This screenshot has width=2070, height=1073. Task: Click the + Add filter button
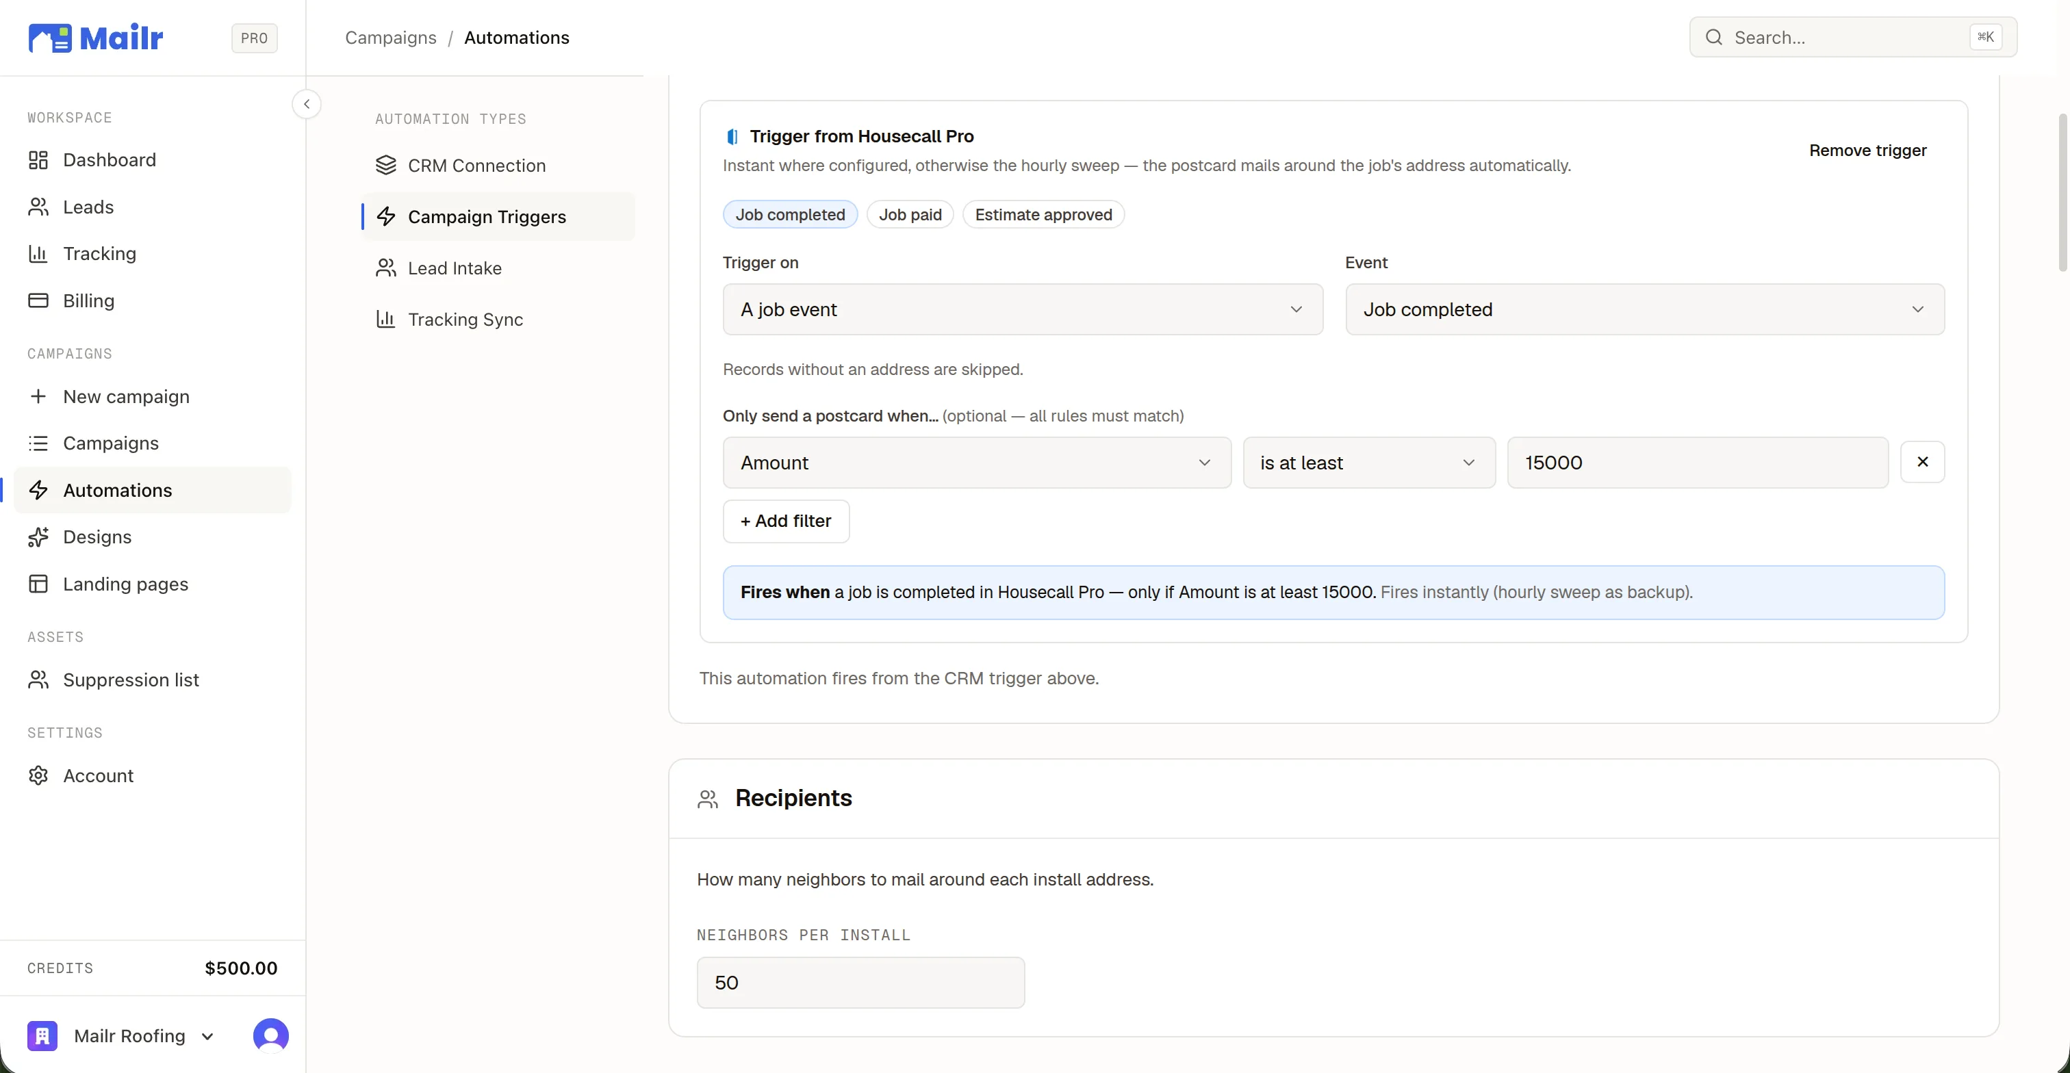pos(786,521)
